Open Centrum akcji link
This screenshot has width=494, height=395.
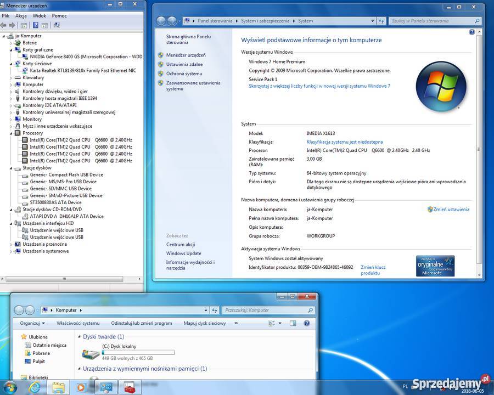180,245
